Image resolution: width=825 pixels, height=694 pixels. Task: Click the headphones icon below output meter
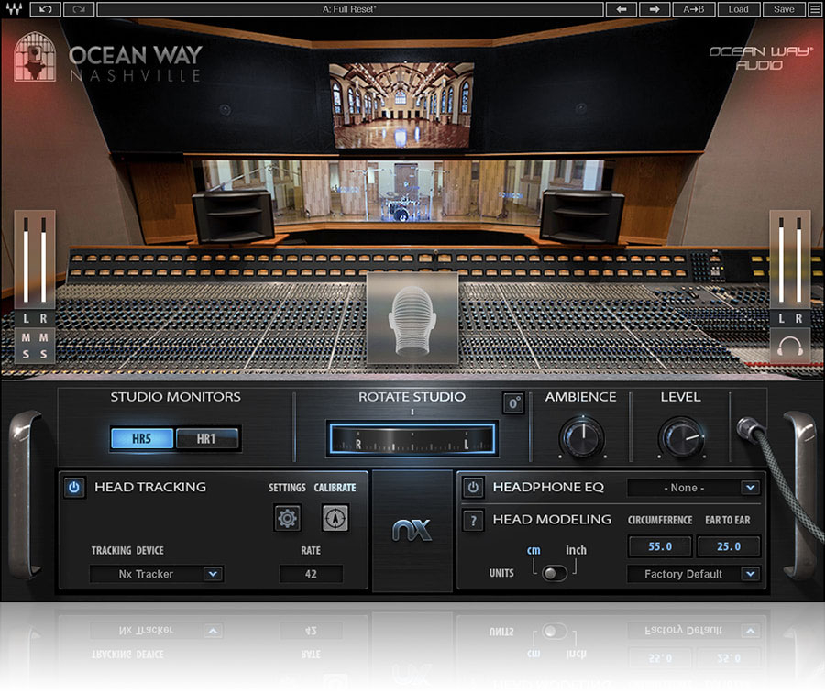click(789, 347)
